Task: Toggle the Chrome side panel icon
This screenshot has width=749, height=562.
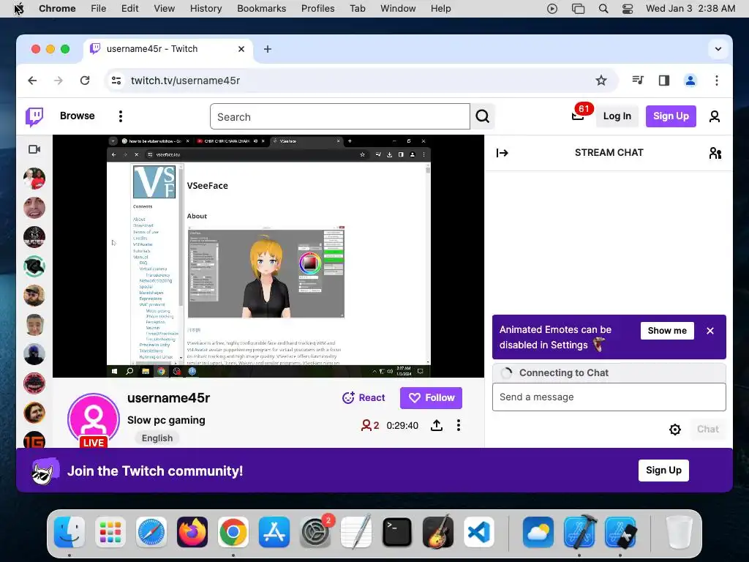Action: (664, 80)
